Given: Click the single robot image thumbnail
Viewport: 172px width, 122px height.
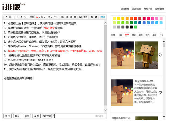Looking at the screenshot, I should [x=122, y=93].
